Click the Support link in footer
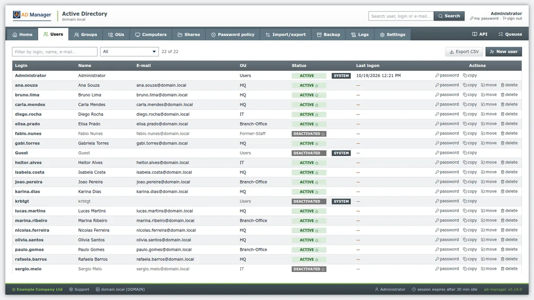This screenshot has width=534, height=300. coord(79,289)
